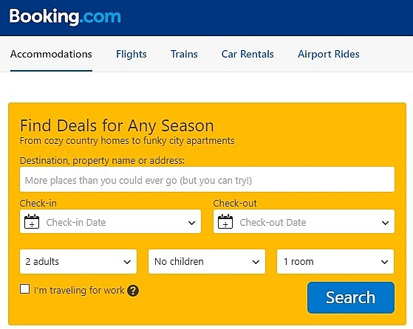The image size is (413, 329).
Task: Open the Check-out Date picker field
Action: 304,221
